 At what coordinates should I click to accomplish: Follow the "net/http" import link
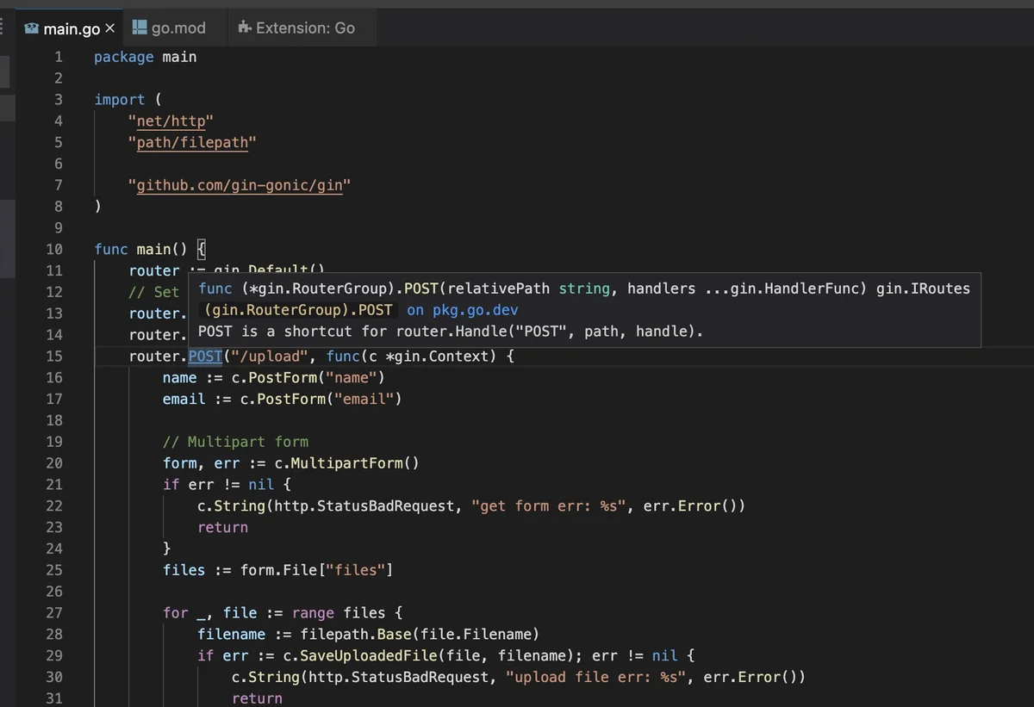pos(171,121)
